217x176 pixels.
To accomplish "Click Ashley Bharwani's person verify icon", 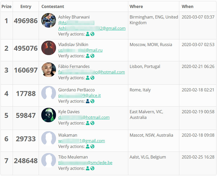I will [87, 34].
